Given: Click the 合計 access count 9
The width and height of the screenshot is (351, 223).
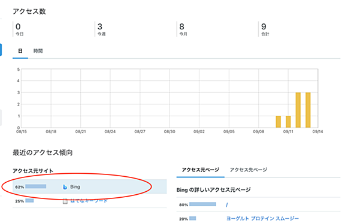Looking at the screenshot, I should (264, 26).
